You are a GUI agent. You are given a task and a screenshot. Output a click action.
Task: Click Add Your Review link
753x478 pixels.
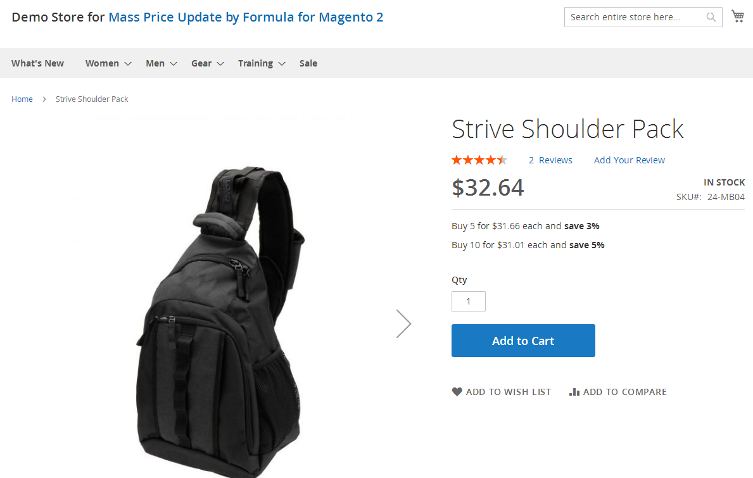coord(629,160)
